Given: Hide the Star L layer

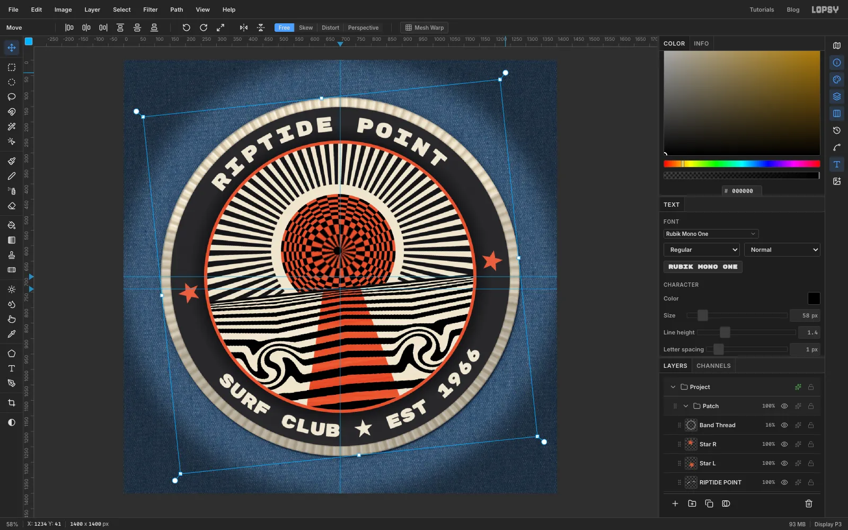Looking at the screenshot, I should tap(784, 463).
